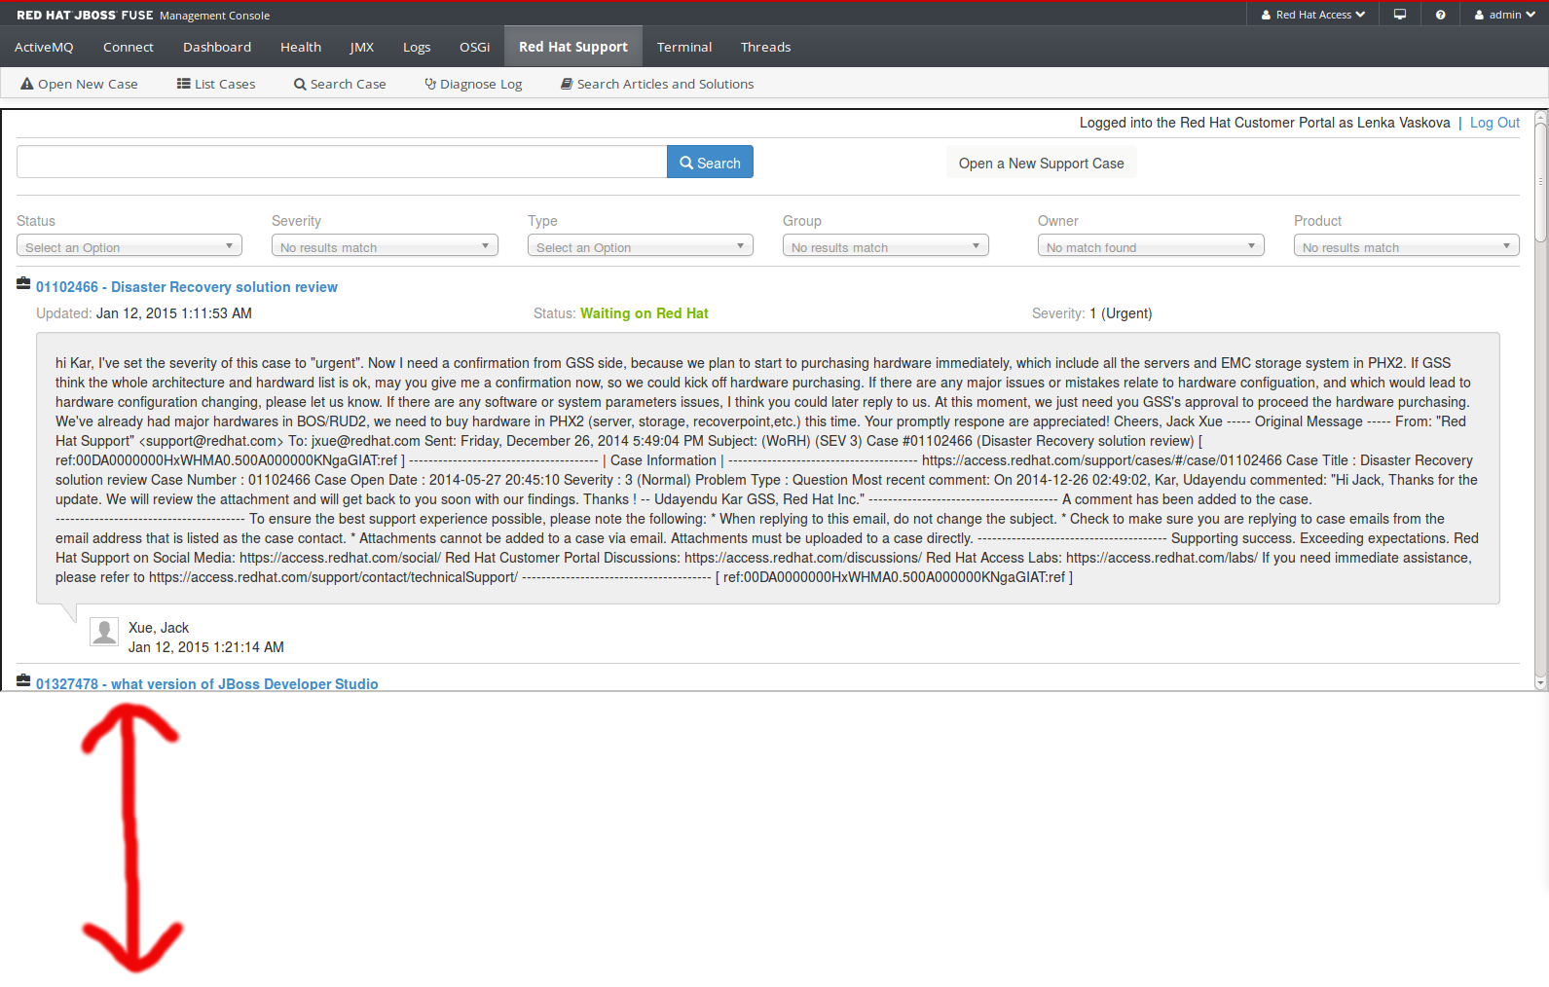Image resolution: width=1549 pixels, height=987 pixels.
Task: Click the Xue, Jack commenter name
Action: pos(159,628)
